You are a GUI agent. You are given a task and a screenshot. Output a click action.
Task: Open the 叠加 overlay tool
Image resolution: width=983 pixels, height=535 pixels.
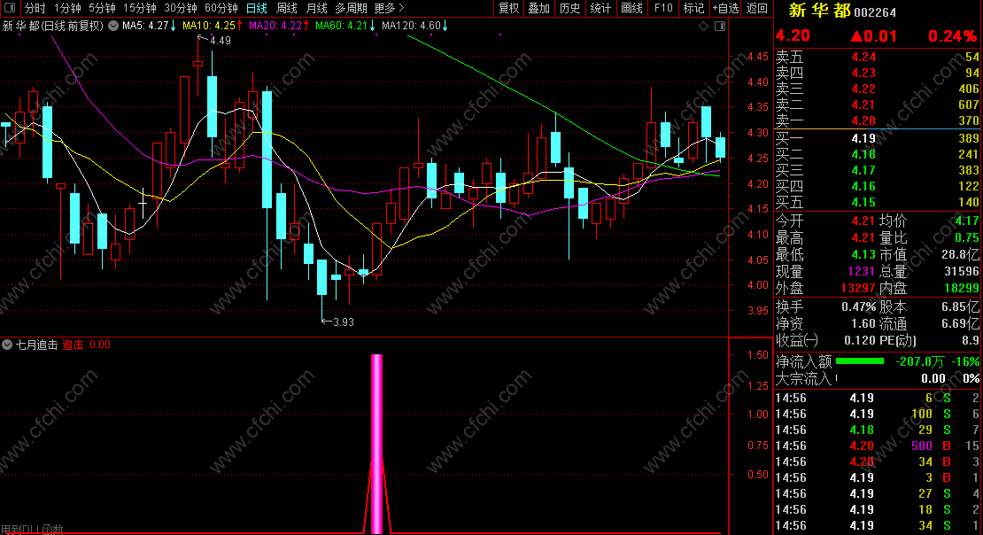[539, 8]
